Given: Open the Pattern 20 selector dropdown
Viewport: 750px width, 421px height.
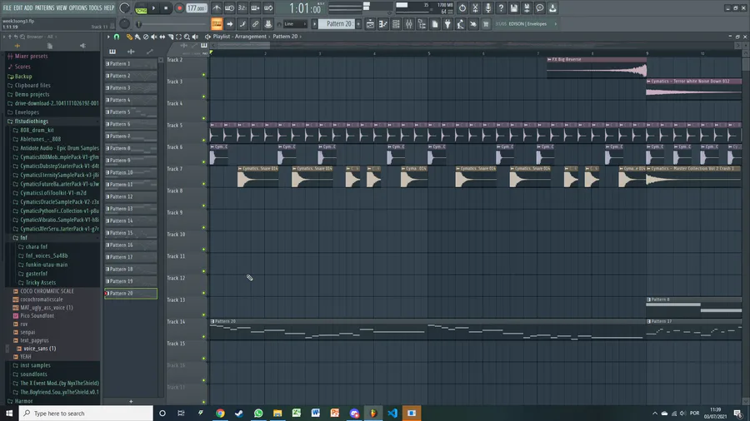Looking at the screenshot, I should click(x=337, y=24).
